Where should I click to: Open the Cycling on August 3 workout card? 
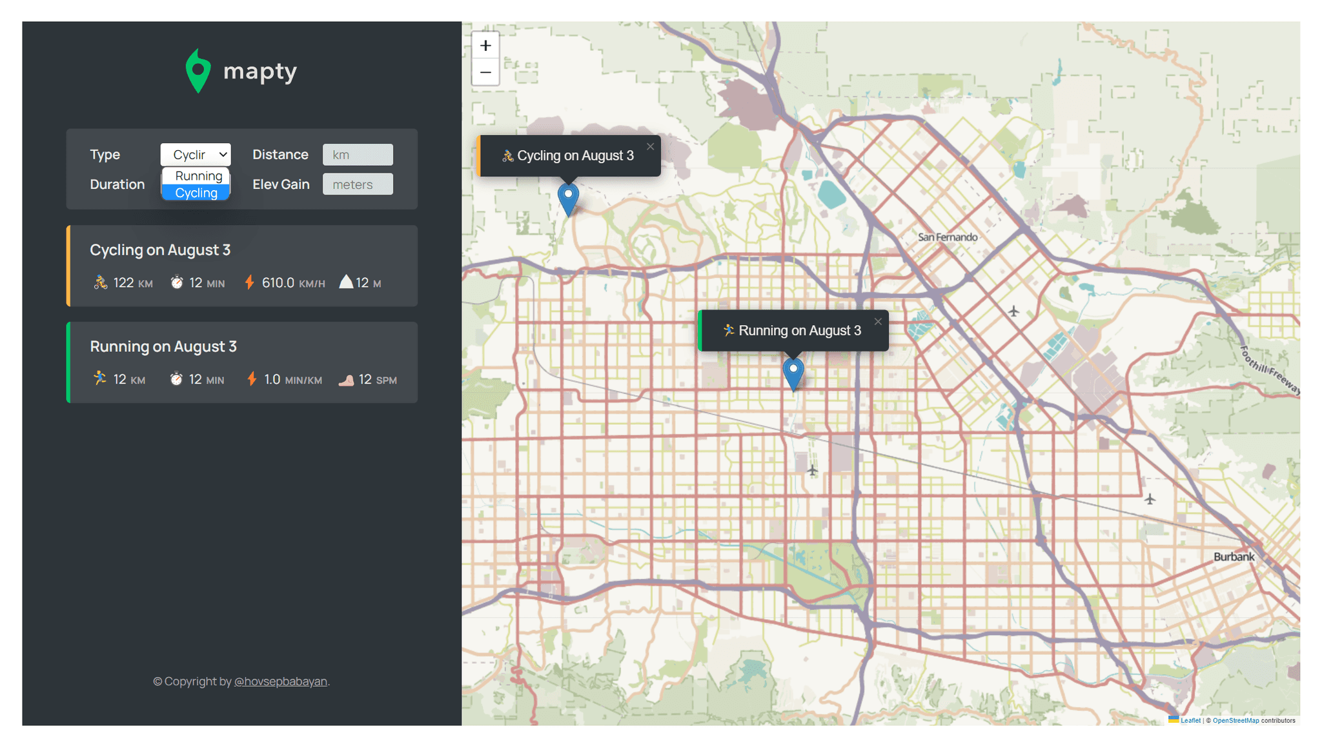coord(242,266)
